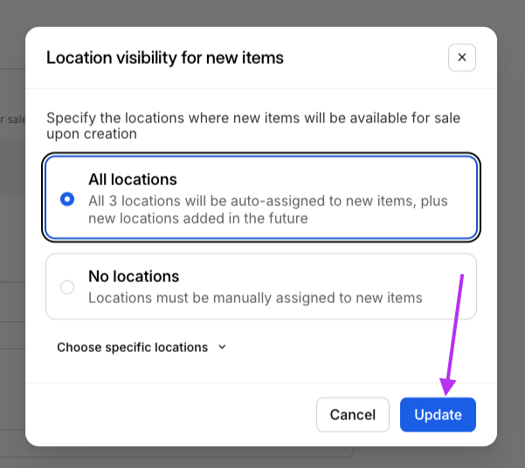Open the Choose specific locations text label
Viewport: 525px width, 468px height.
tap(132, 347)
